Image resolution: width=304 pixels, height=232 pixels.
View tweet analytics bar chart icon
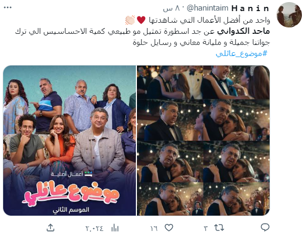[115, 228]
